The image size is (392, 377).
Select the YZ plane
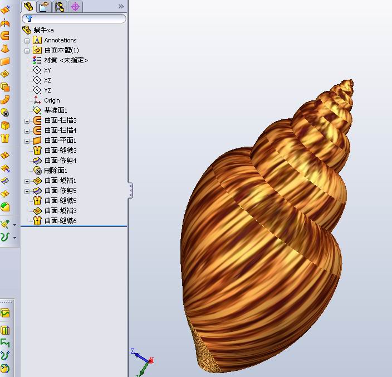point(42,90)
